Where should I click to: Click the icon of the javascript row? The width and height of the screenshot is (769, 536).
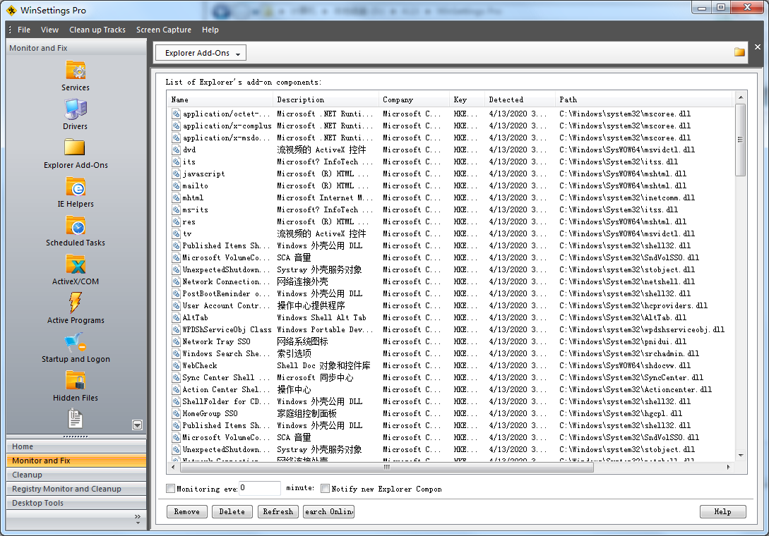coord(176,174)
